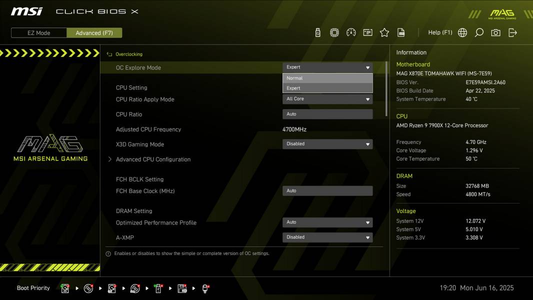Click the Boot Priority label

click(x=33, y=288)
